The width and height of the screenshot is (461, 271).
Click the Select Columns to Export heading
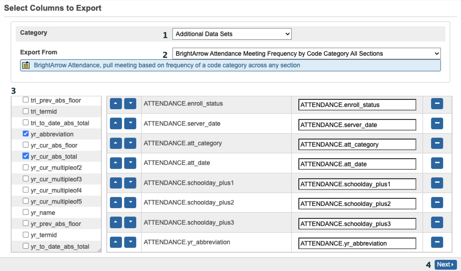pyautogui.click(x=53, y=8)
